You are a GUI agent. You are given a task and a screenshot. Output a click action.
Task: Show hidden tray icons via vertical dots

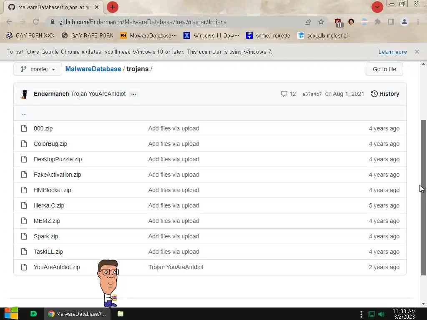click(x=361, y=314)
